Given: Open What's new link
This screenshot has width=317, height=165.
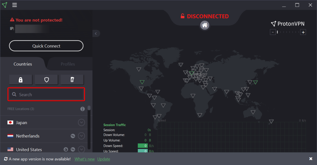Looking at the screenshot, I should (85, 159).
